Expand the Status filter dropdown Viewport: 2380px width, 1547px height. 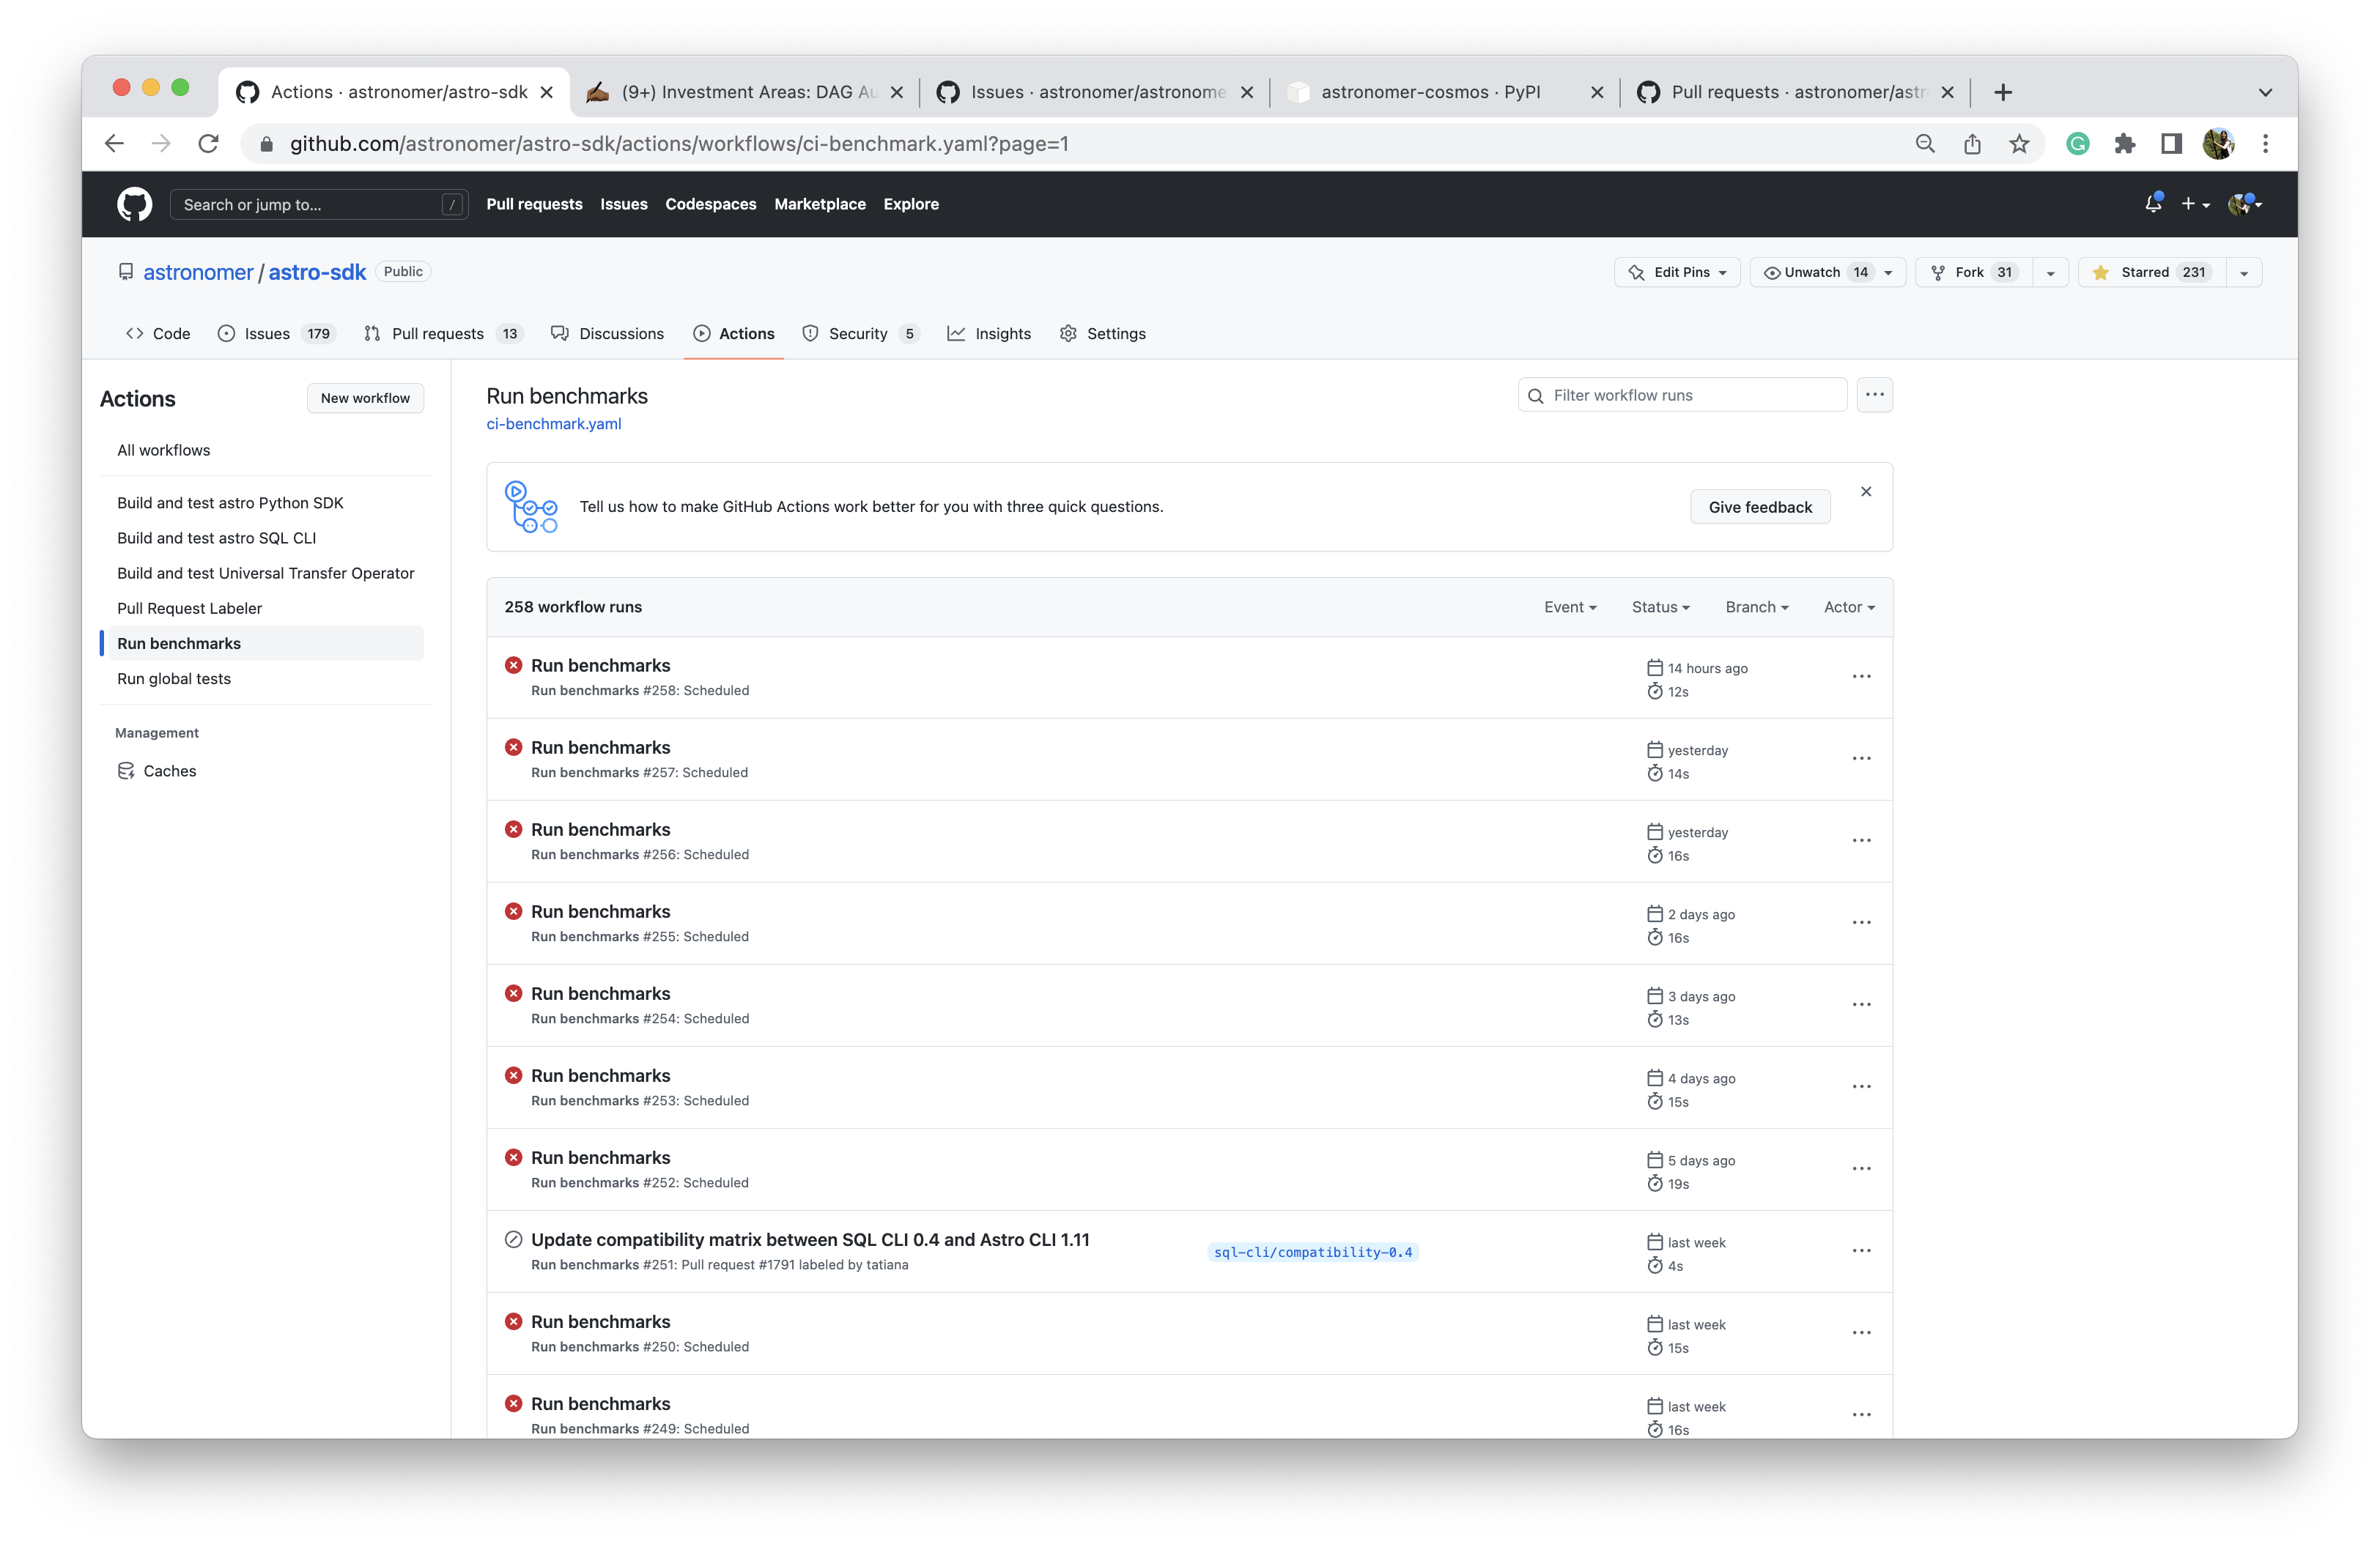[x=1660, y=606]
